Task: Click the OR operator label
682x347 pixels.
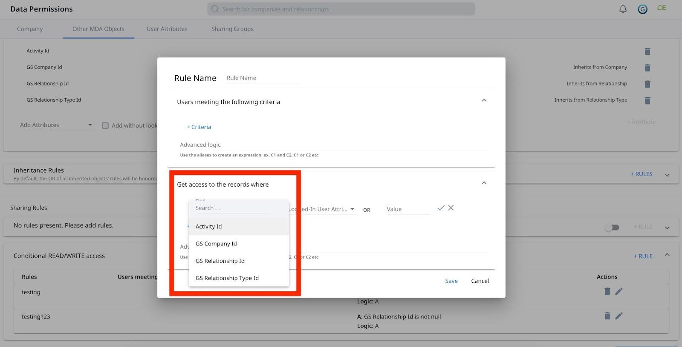Action: [x=367, y=210]
